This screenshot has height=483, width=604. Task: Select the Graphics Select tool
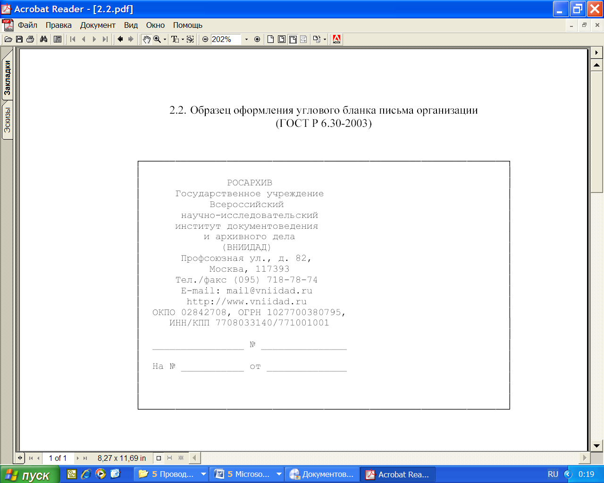click(190, 39)
